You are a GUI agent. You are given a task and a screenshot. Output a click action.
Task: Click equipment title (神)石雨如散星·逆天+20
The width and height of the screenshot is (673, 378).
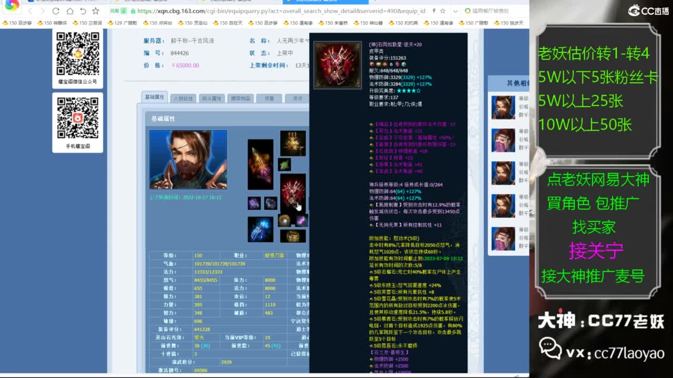coord(395,45)
